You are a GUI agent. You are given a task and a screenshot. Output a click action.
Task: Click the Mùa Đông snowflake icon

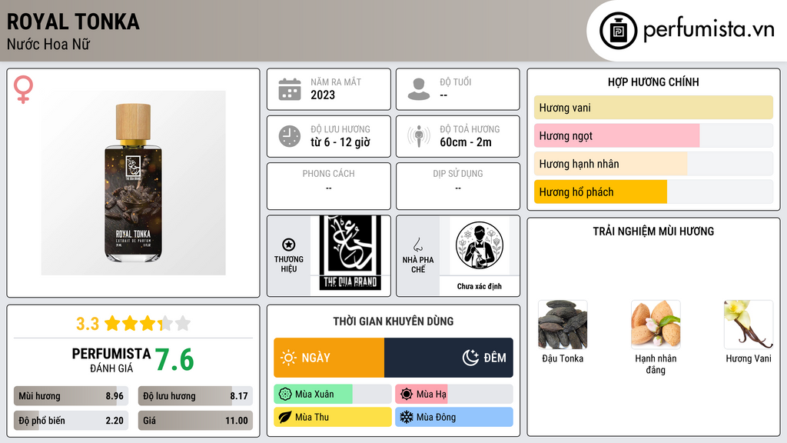[x=407, y=417]
